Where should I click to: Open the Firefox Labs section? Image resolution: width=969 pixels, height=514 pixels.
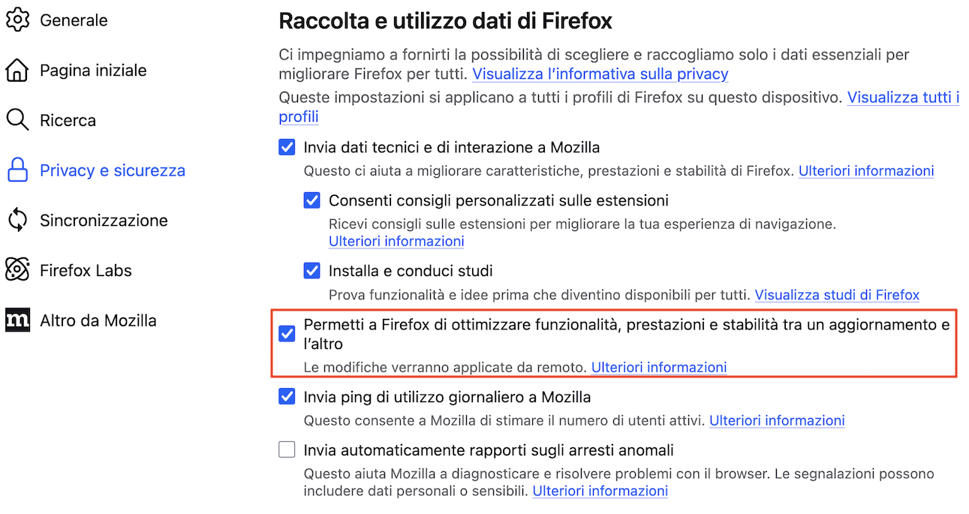(x=84, y=269)
